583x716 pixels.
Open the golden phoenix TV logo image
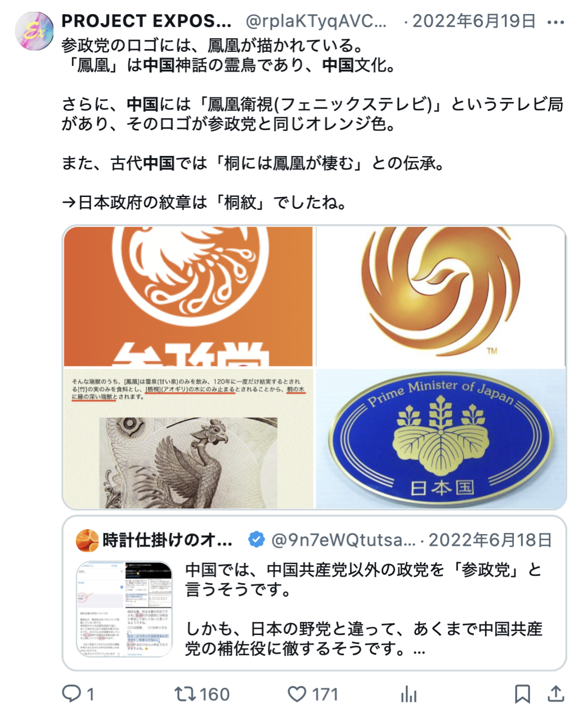(x=441, y=297)
